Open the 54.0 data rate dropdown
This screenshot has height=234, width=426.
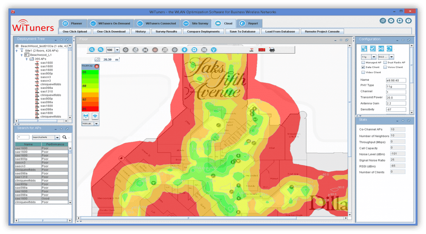point(392,57)
